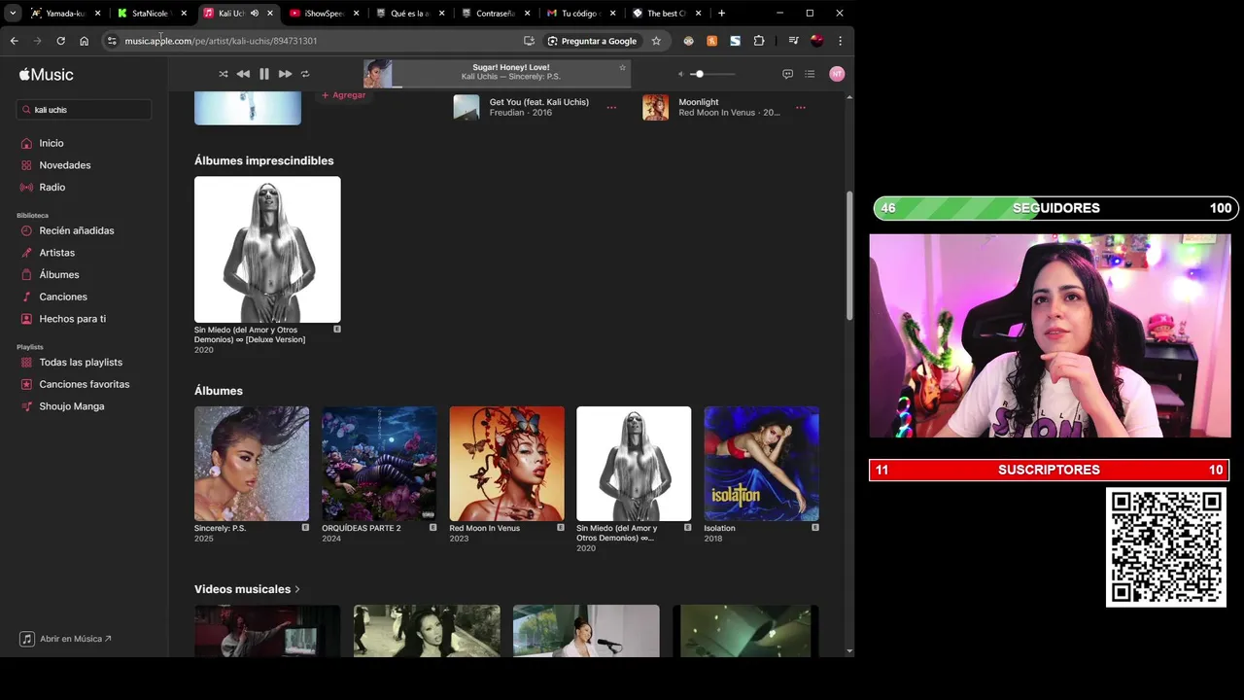Viewport: 1244px width, 700px height.
Task: Skip to the previous track
Action: (243, 74)
